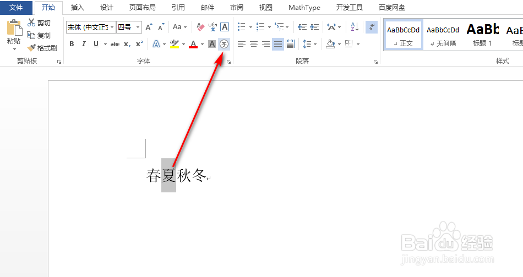Apply character shading icon

click(212, 44)
